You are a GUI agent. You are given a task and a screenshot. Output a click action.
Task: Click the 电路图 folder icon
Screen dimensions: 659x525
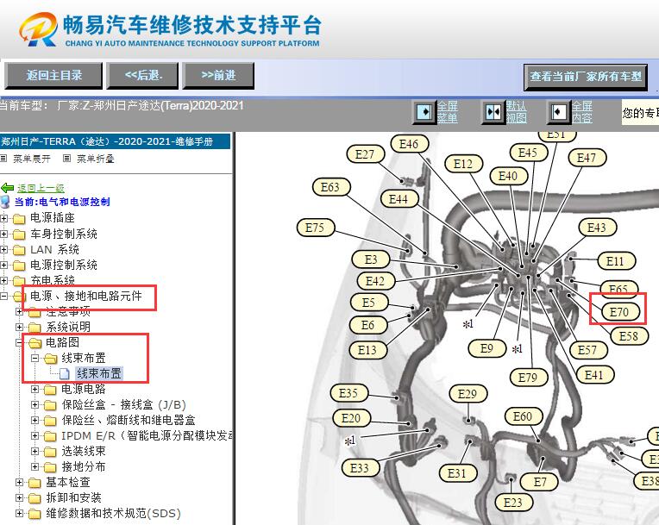click(x=35, y=343)
